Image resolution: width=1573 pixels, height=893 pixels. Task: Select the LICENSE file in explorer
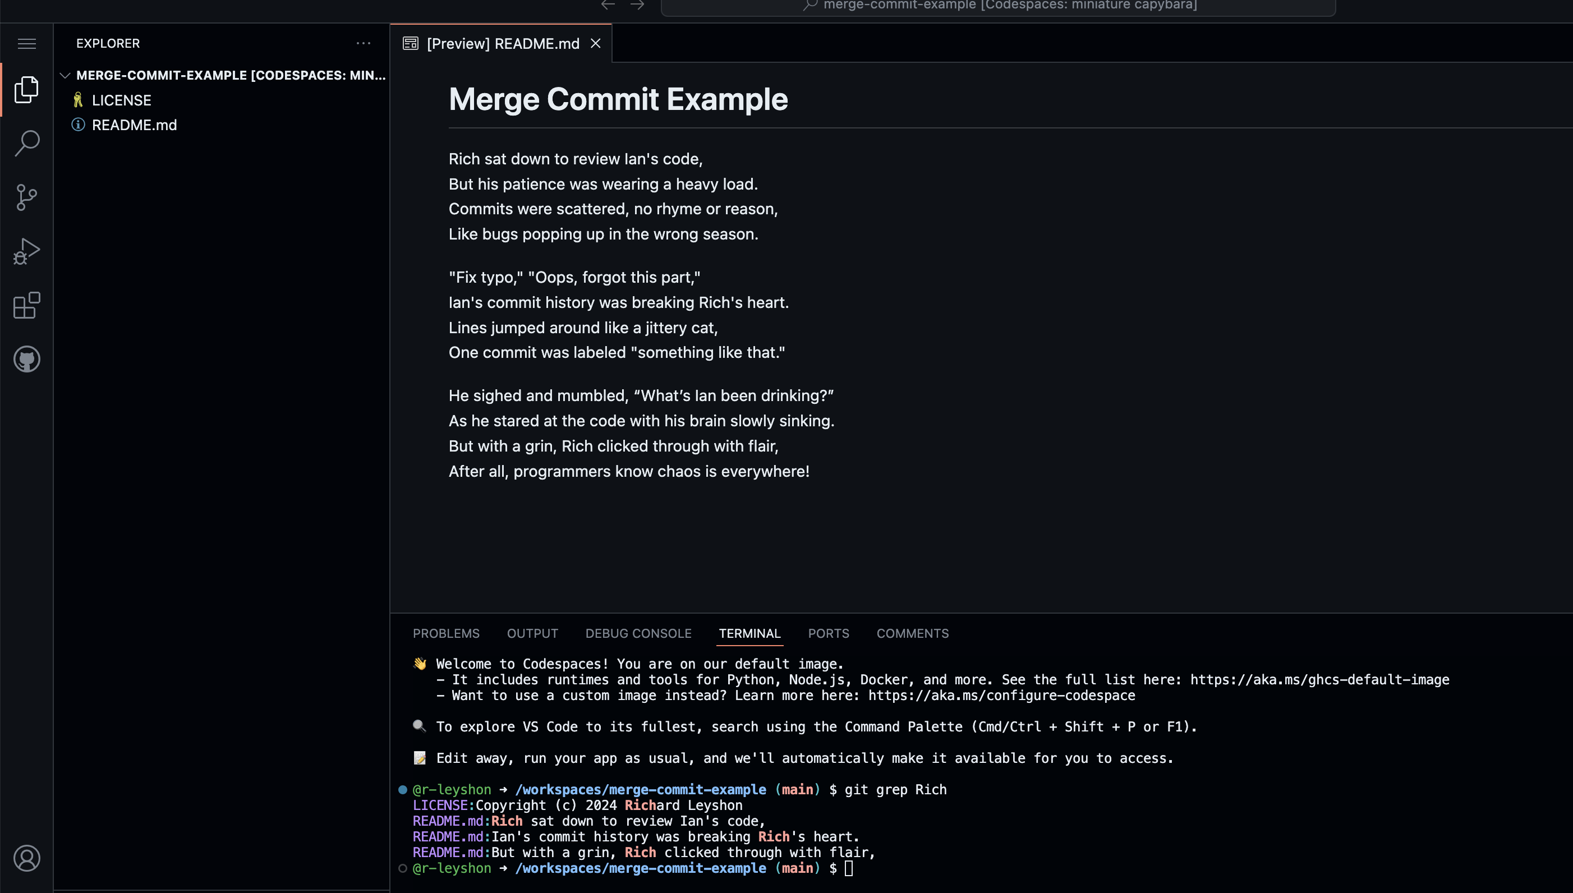[121, 100]
